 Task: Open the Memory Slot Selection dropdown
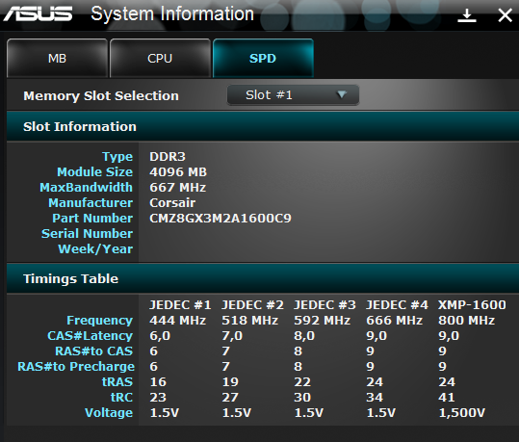[293, 95]
